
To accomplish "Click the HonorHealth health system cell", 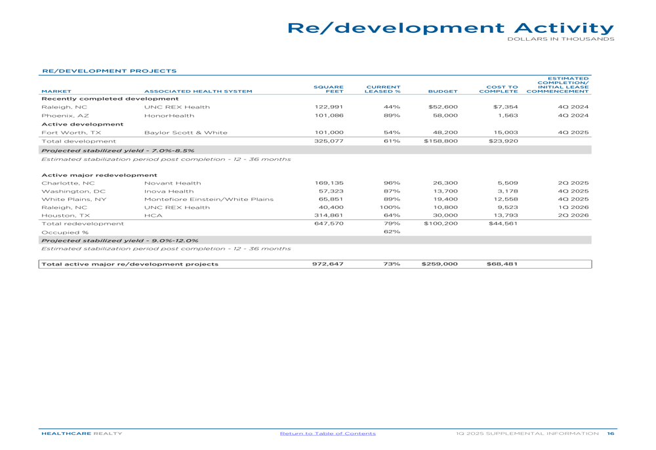I will point(169,116).
